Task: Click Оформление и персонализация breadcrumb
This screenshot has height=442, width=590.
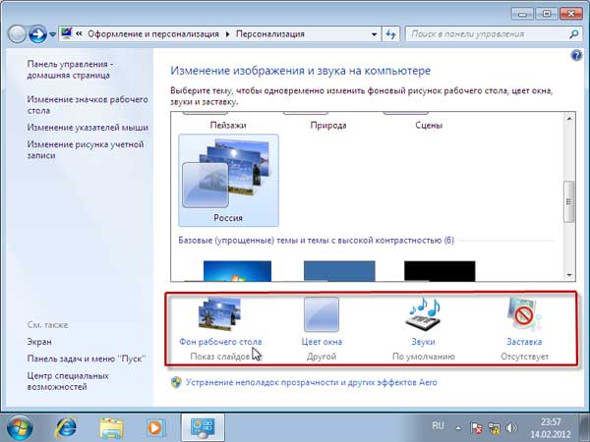Action: click(153, 34)
